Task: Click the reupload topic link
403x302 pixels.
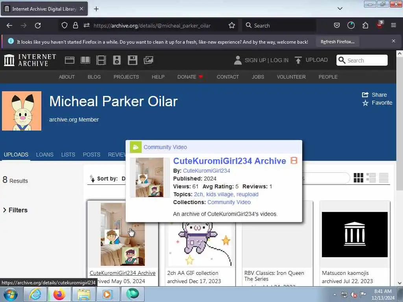Action: coord(247,194)
